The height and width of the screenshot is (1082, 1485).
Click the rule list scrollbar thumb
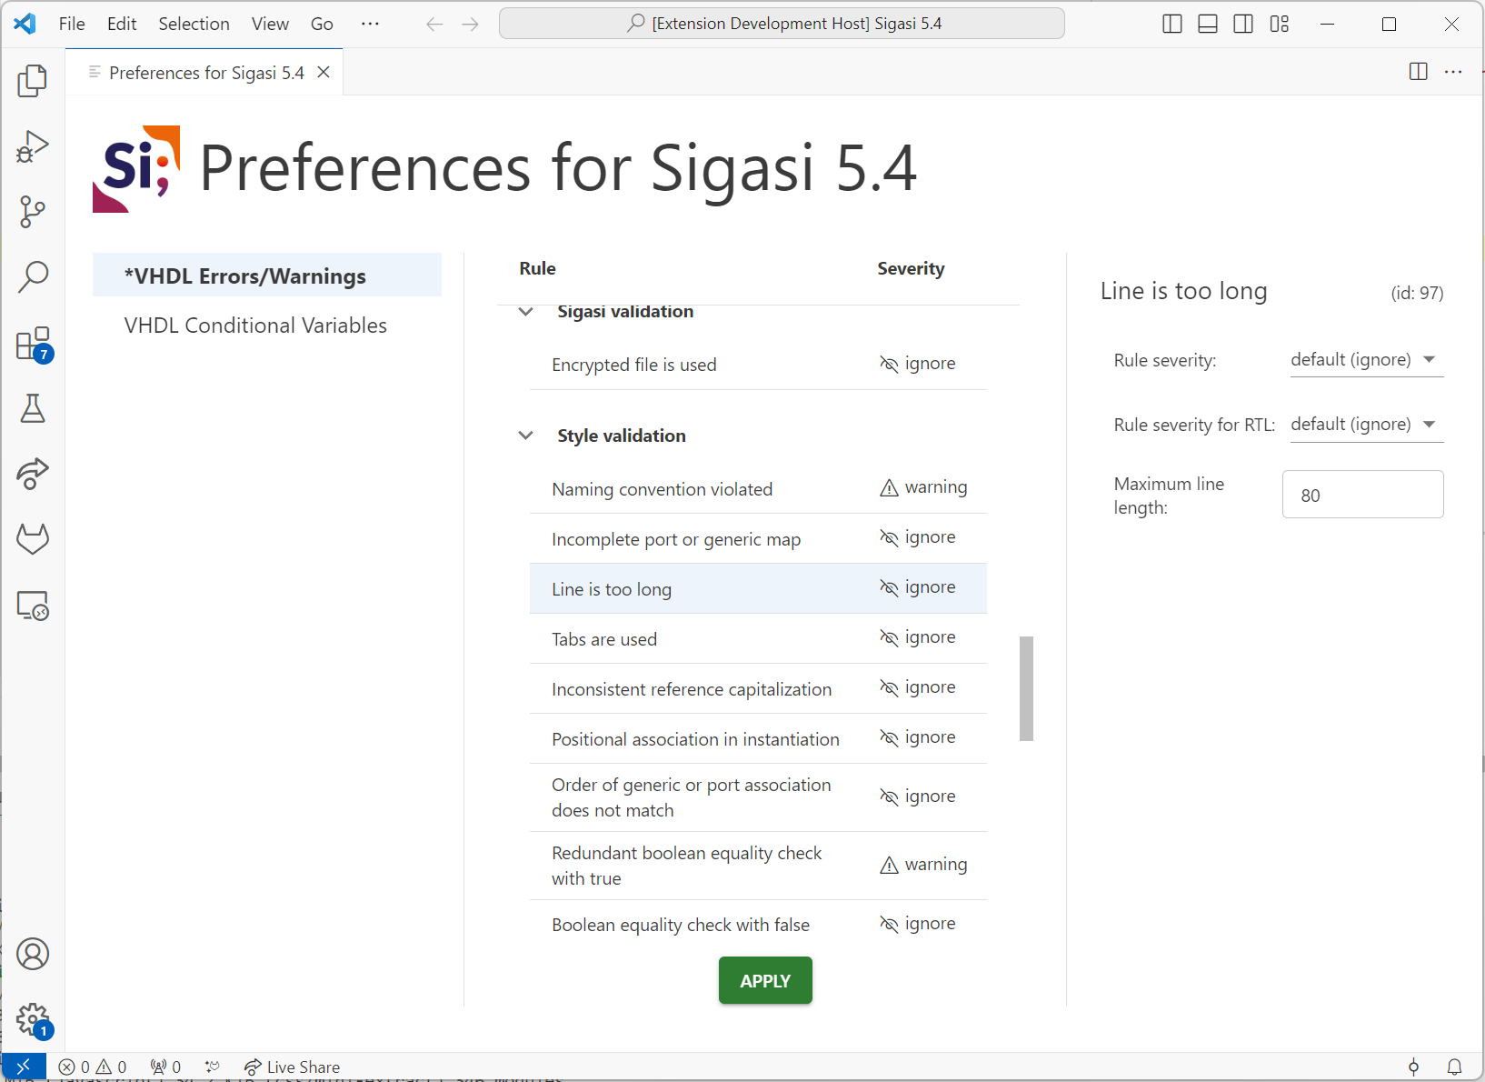click(x=1026, y=688)
